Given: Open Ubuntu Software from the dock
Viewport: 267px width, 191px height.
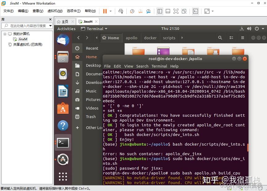Looking at the screenshot, I should (63, 108).
